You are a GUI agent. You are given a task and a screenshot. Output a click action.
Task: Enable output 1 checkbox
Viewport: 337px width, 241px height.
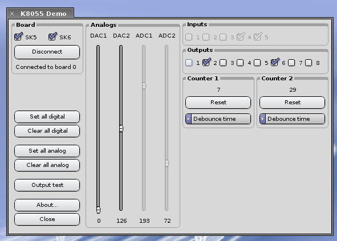[189, 63]
